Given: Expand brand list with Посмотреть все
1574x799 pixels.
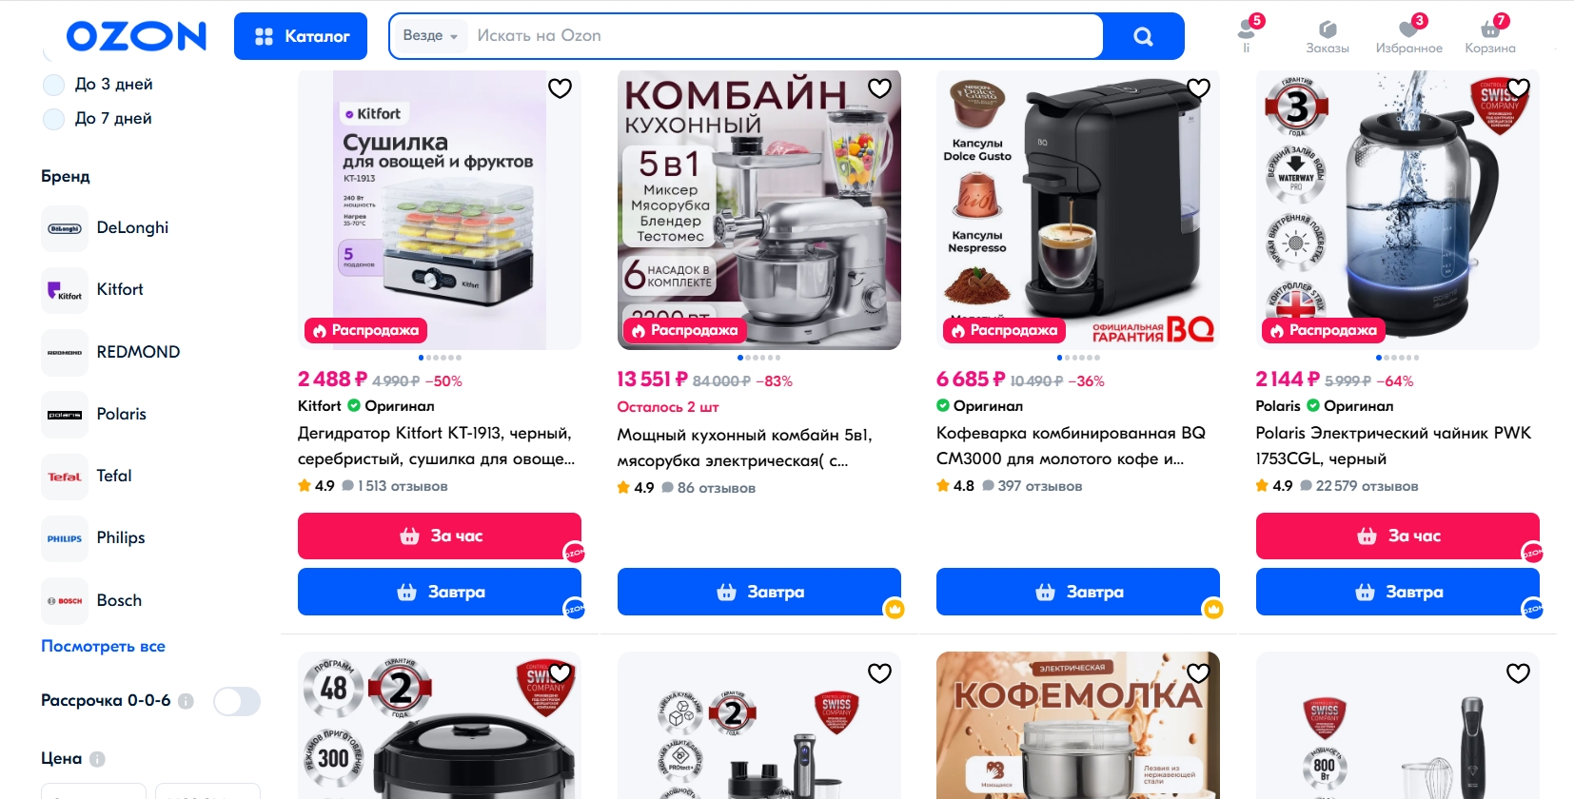Looking at the screenshot, I should point(103,646).
